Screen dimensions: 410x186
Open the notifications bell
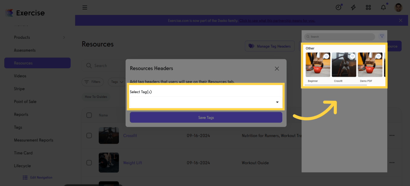[x=383, y=7]
